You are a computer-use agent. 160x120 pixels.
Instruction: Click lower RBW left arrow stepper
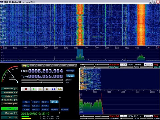[122, 116]
